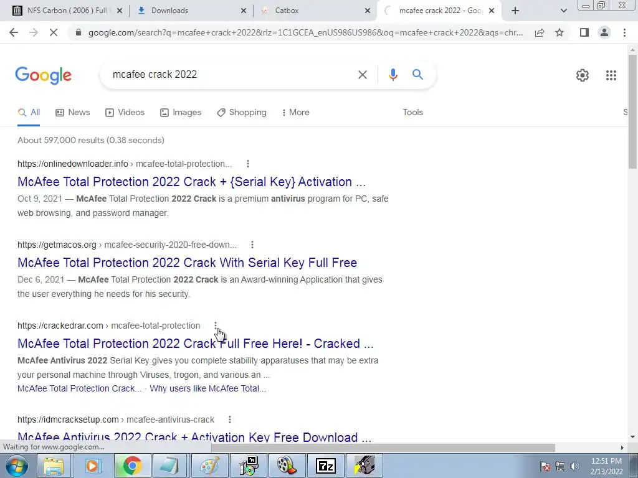Switch to NFS Carbon tab

[x=67, y=11]
